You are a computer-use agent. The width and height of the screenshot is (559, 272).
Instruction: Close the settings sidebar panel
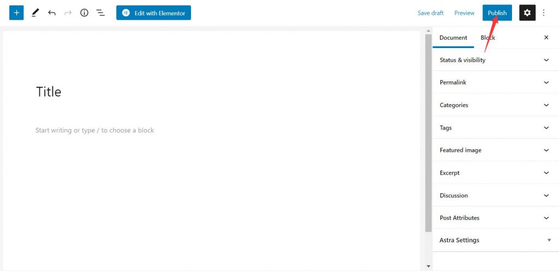[546, 38]
